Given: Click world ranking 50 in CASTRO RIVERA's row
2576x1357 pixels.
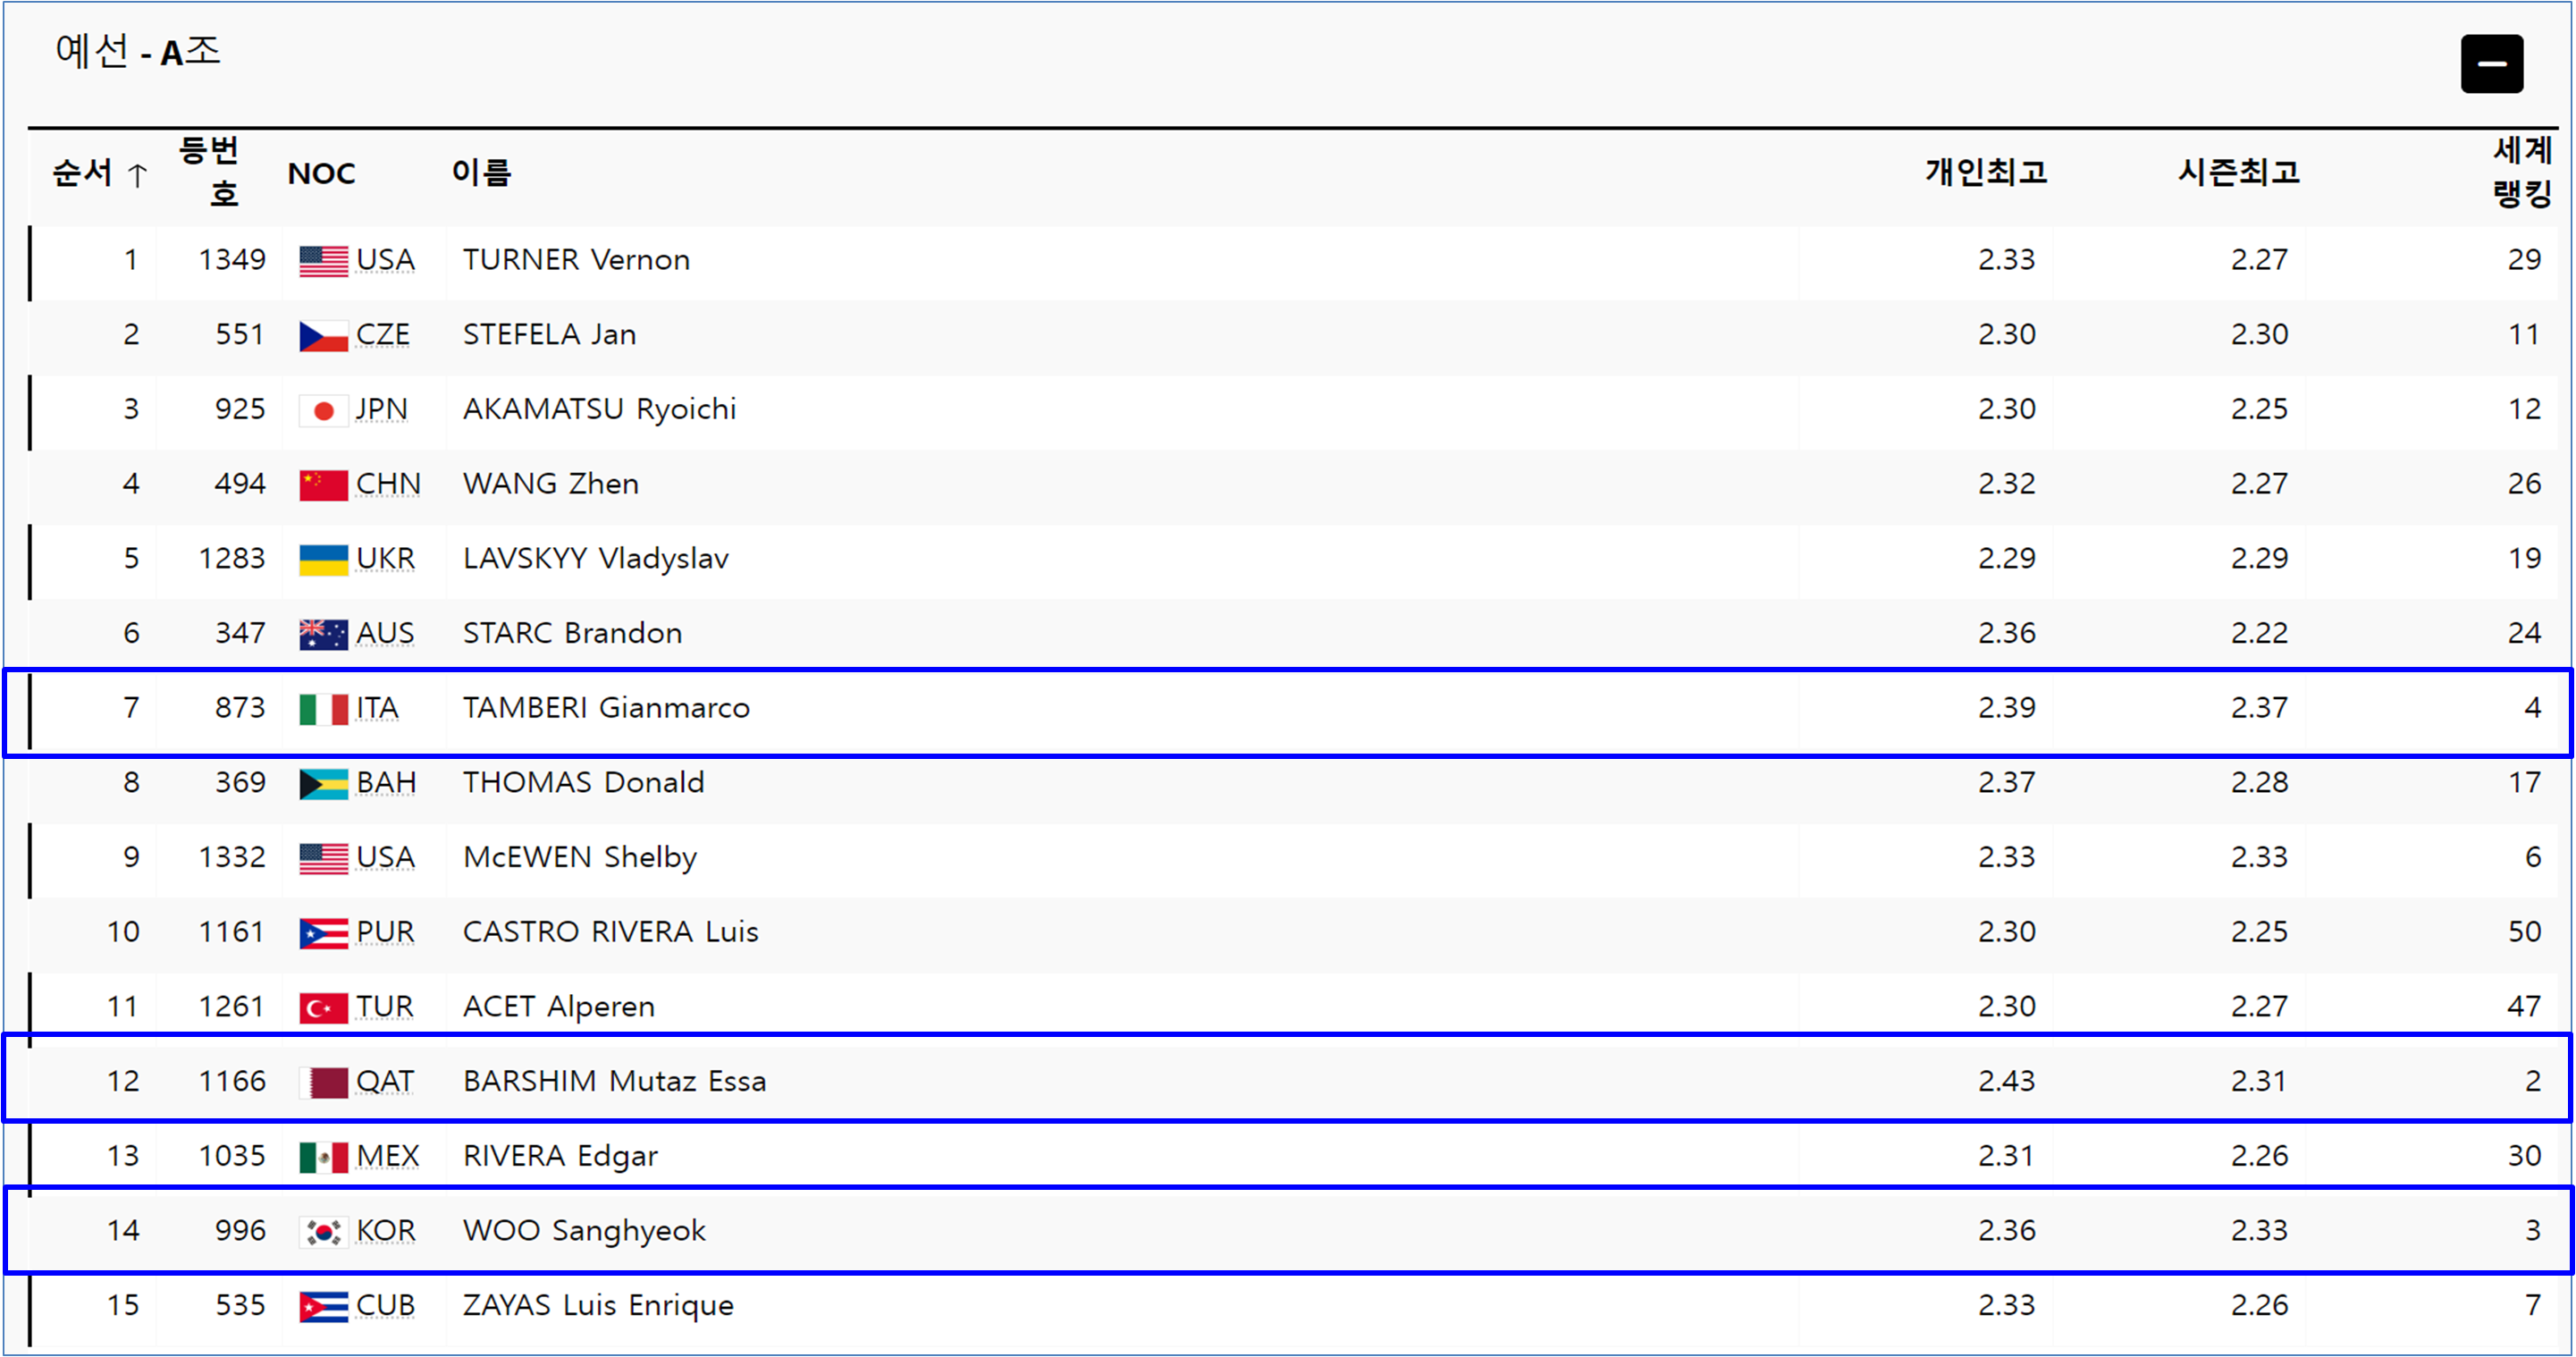Looking at the screenshot, I should [x=2524, y=932].
